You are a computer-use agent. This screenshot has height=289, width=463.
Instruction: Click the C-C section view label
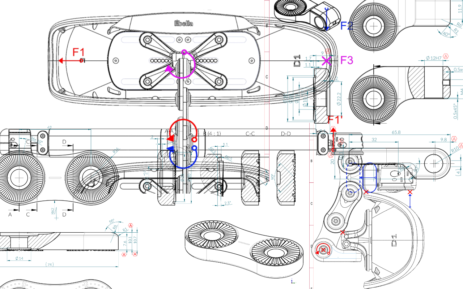point(250,134)
